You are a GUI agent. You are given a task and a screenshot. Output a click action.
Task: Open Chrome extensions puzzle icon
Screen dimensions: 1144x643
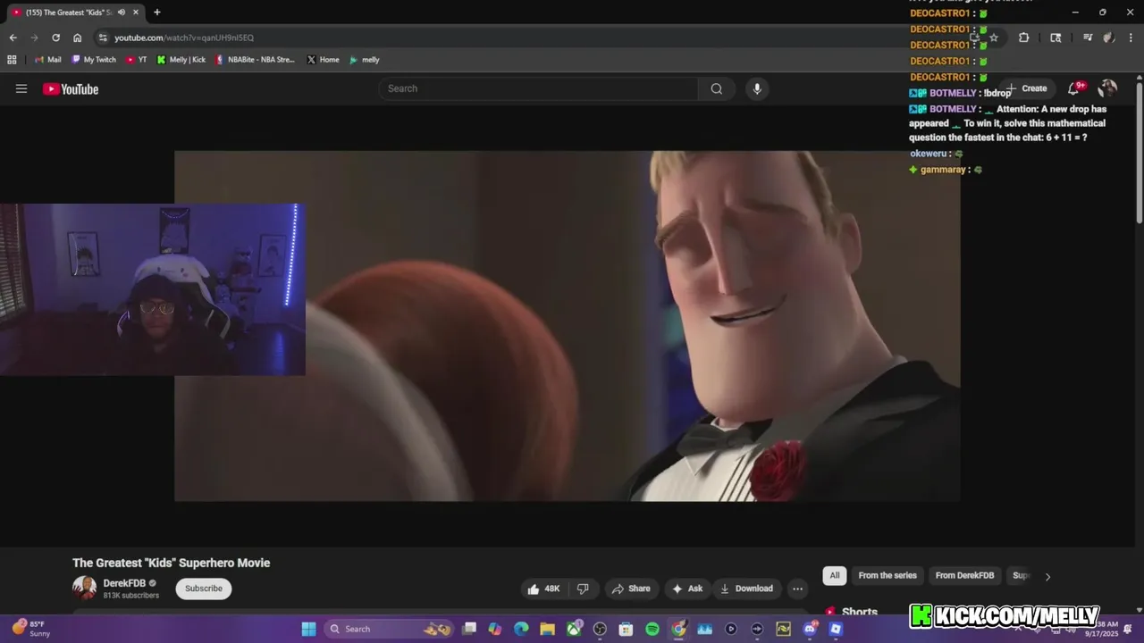[1023, 38]
